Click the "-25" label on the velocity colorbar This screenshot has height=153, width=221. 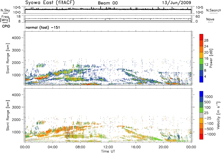tap(208, 118)
